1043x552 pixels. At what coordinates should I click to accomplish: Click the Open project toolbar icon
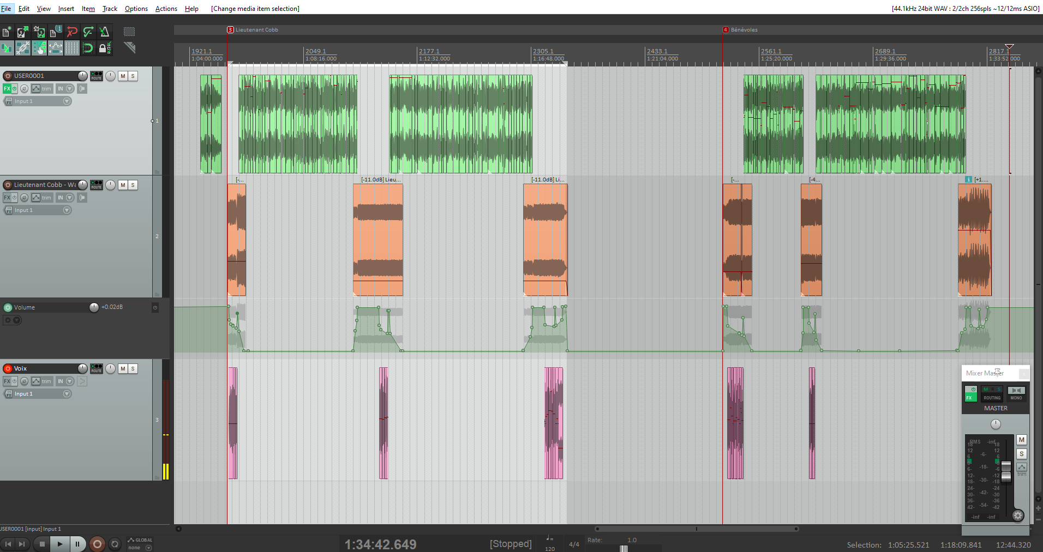[23, 32]
